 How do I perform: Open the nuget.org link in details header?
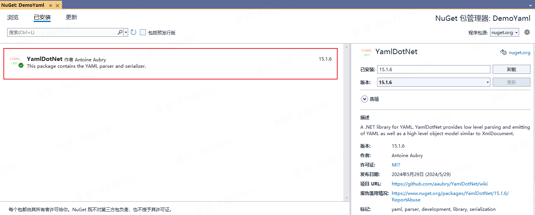[519, 53]
